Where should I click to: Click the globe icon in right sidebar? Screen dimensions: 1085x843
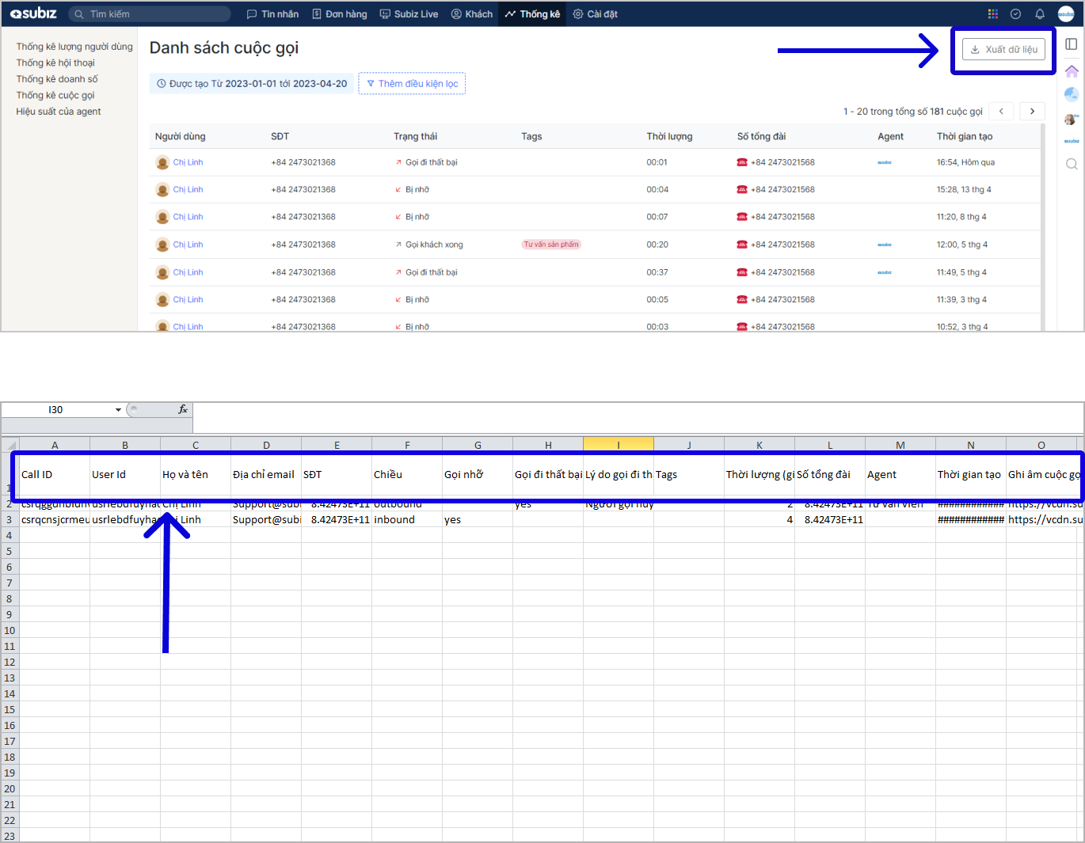(x=1072, y=94)
